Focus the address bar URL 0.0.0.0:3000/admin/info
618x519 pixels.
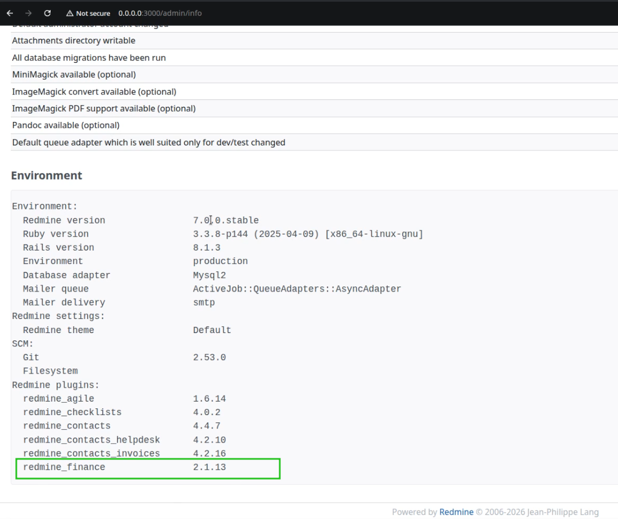click(x=160, y=13)
